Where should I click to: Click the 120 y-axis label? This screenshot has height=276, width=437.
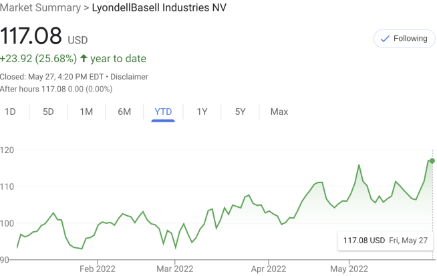7,150
